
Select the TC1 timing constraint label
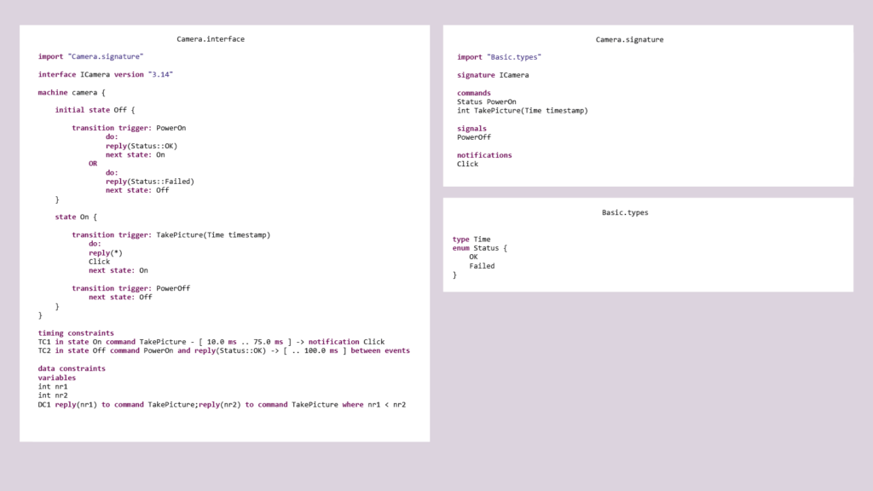[x=44, y=342]
